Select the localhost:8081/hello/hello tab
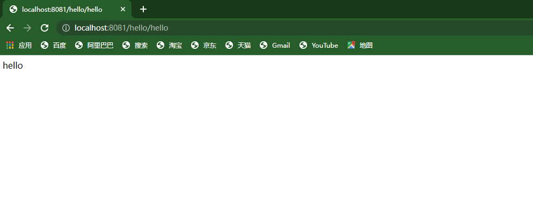 tap(67, 10)
